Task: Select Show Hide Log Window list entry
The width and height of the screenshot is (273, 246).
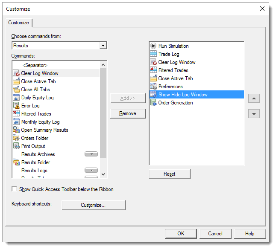Action: (182, 95)
